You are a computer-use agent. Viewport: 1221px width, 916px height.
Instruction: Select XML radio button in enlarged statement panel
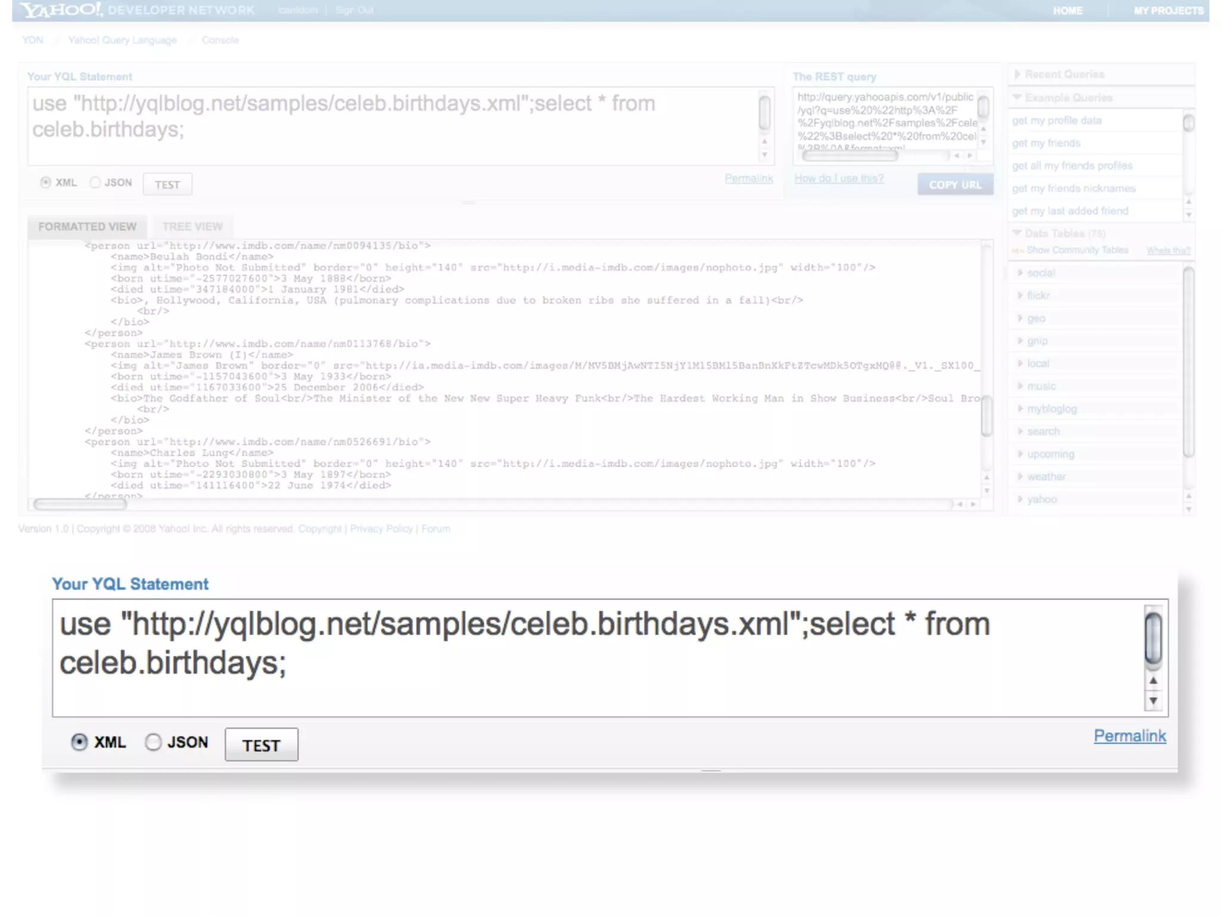click(79, 742)
